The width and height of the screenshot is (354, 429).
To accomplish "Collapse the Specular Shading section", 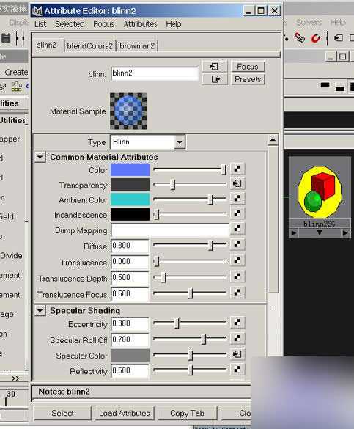I will (40, 311).
